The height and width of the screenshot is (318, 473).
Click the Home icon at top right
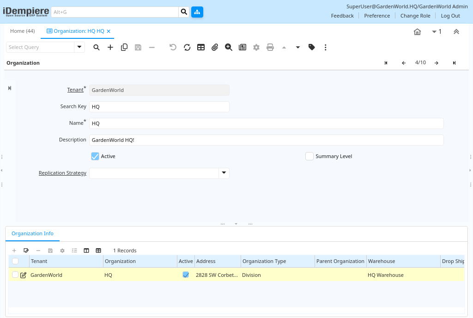(417, 31)
